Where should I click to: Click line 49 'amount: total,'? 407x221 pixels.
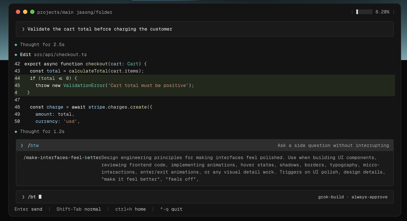coord(55,114)
